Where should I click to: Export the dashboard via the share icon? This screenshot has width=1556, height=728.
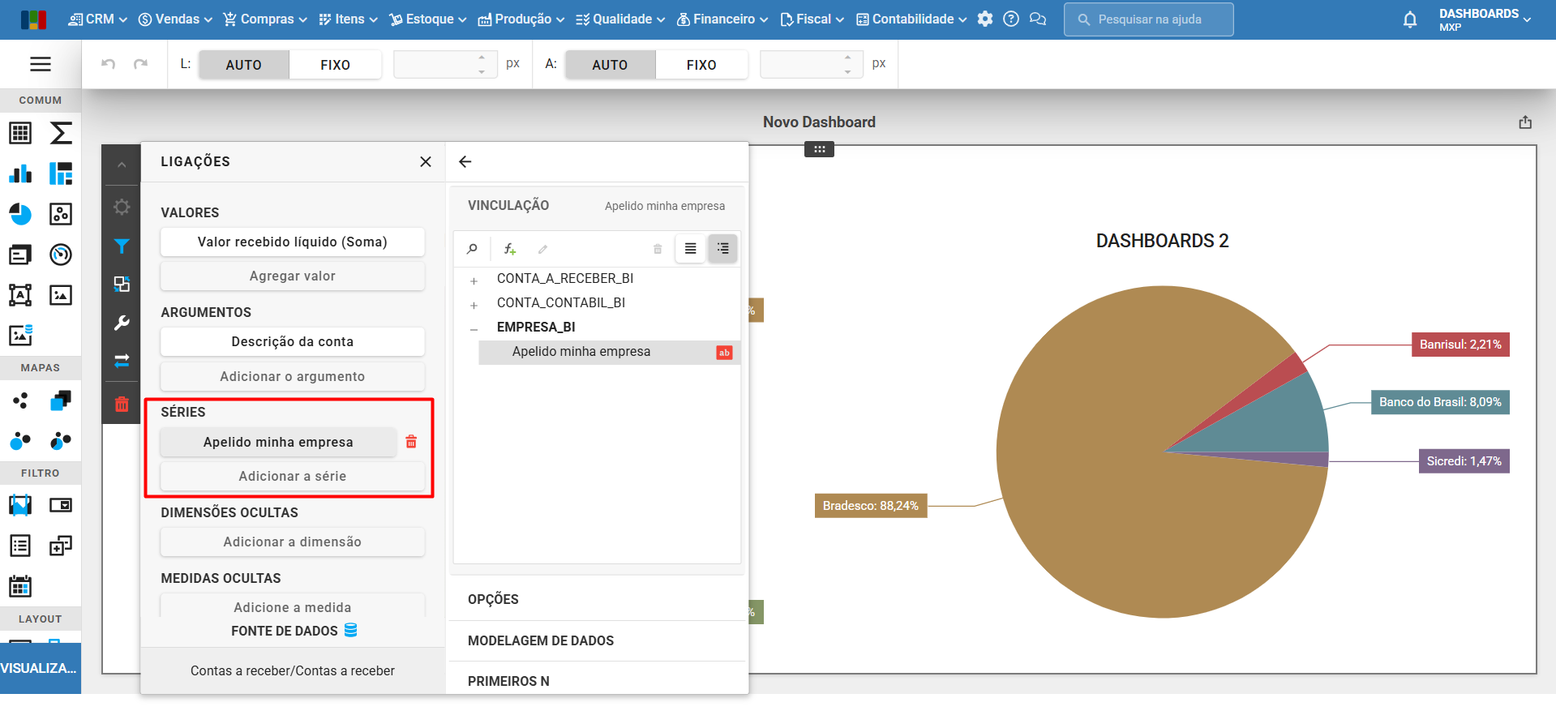[1525, 122]
